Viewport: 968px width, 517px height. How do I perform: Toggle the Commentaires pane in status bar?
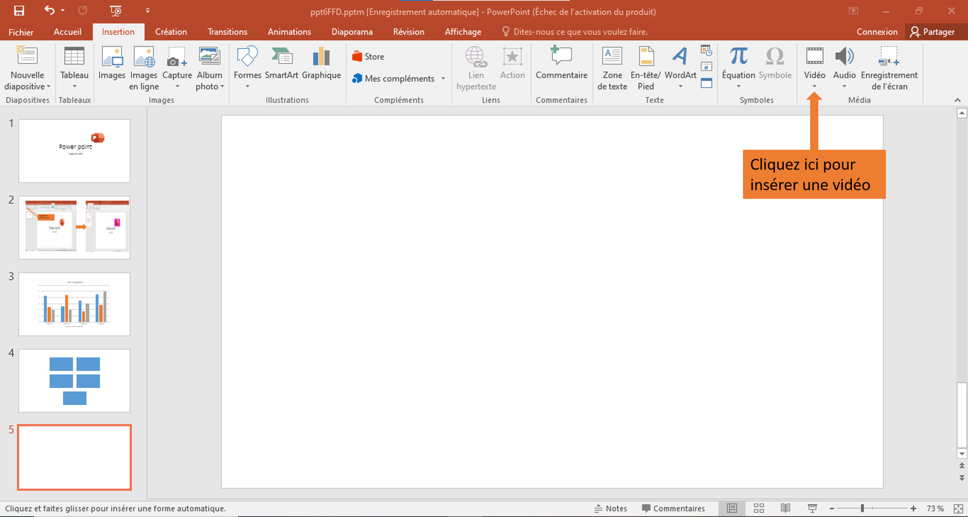click(673, 509)
